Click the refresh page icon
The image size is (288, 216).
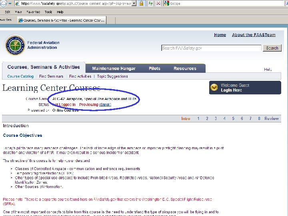[x=151, y=3]
